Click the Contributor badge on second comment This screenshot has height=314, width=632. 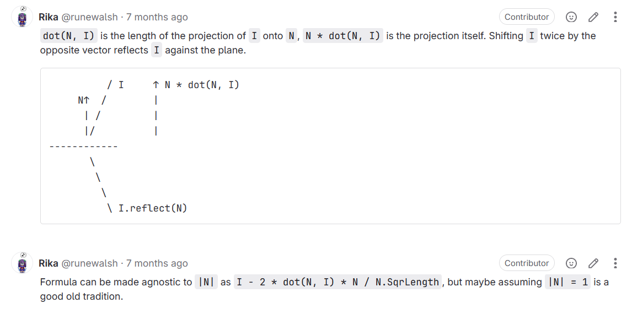click(527, 263)
